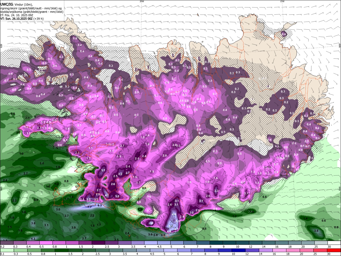Click the '7.7' rain value on the map
The height and width of the screenshot is (256, 341).
[90, 207]
